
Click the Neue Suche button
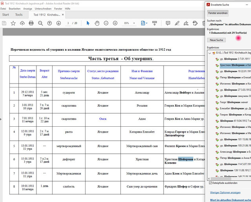click(x=216, y=40)
